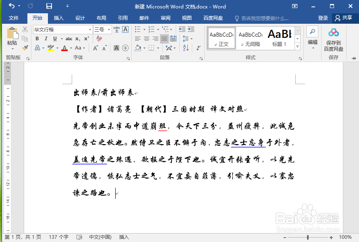
Task: Click the strikethrough formatting icon
Action: coord(69,38)
